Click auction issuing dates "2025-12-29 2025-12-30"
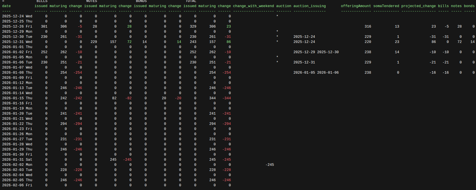 [316, 52]
